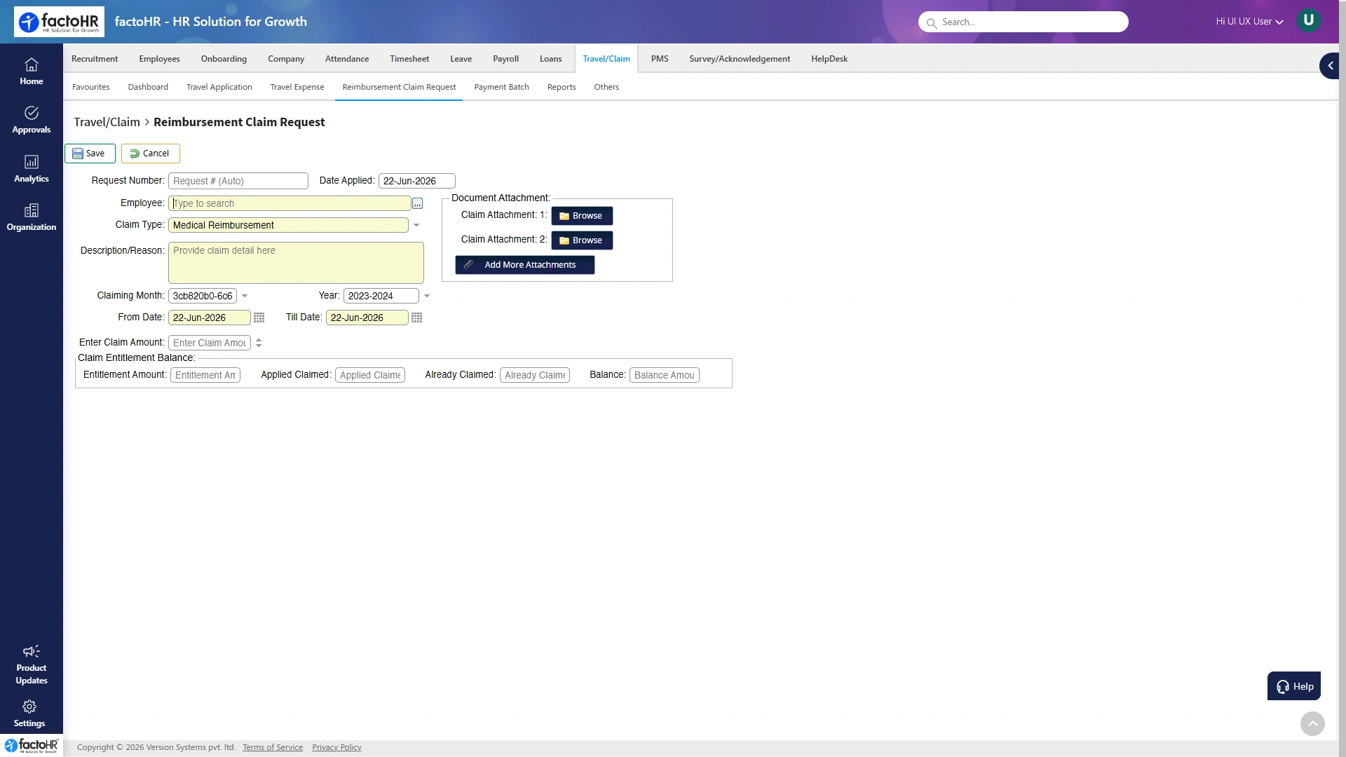Open the employee lookup ellipsis button
1346x757 pixels.
click(417, 203)
